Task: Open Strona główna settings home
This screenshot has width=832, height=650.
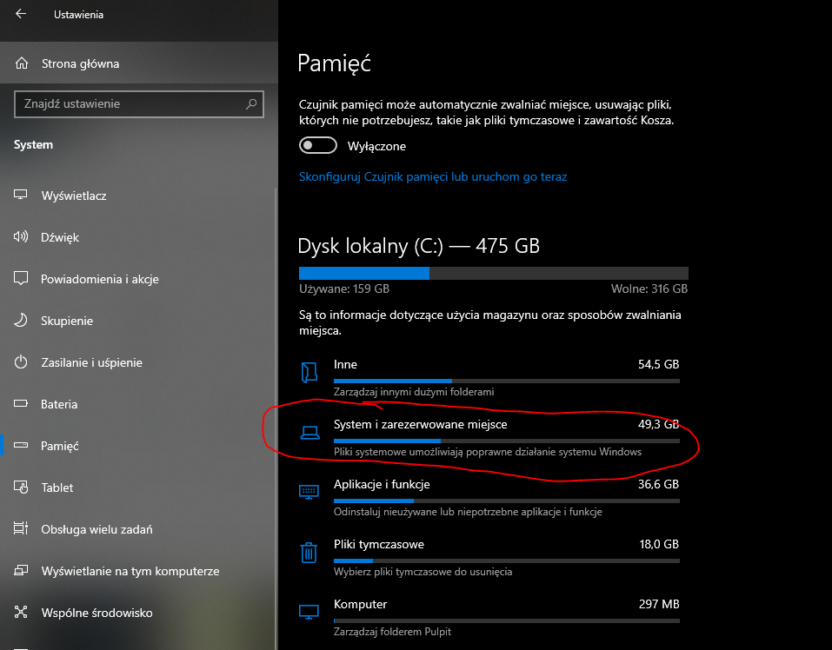Action: click(139, 63)
